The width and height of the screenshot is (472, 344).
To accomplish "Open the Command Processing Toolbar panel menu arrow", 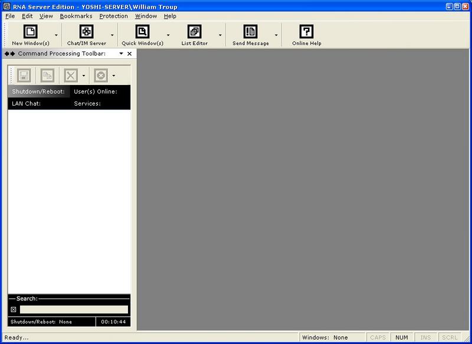I will [121, 54].
